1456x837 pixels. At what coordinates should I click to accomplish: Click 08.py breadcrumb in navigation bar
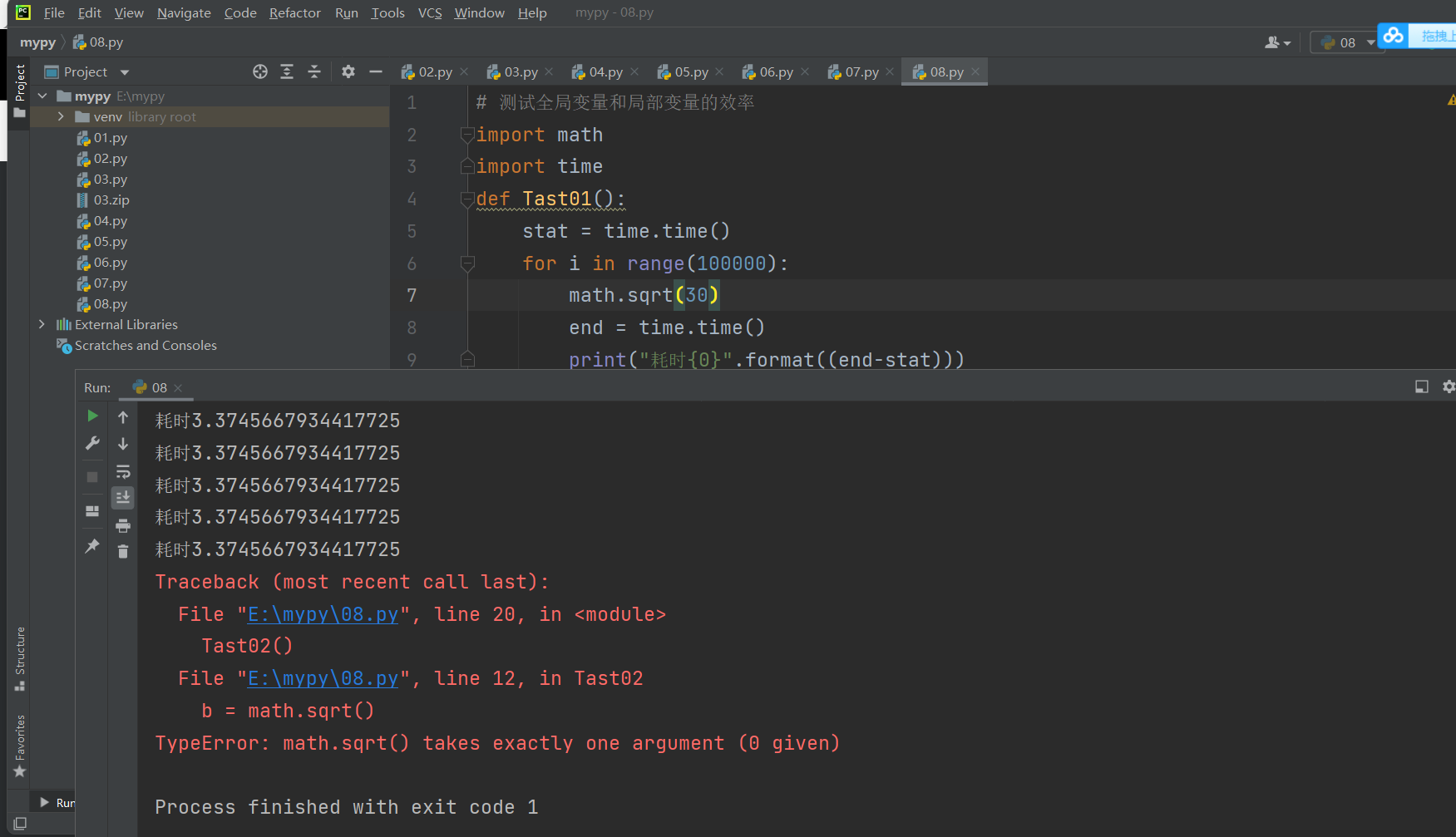(x=98, y=42)
